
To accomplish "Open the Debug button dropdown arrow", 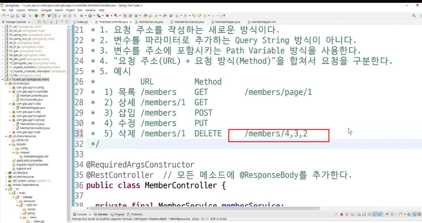I will tap(85, 16).
